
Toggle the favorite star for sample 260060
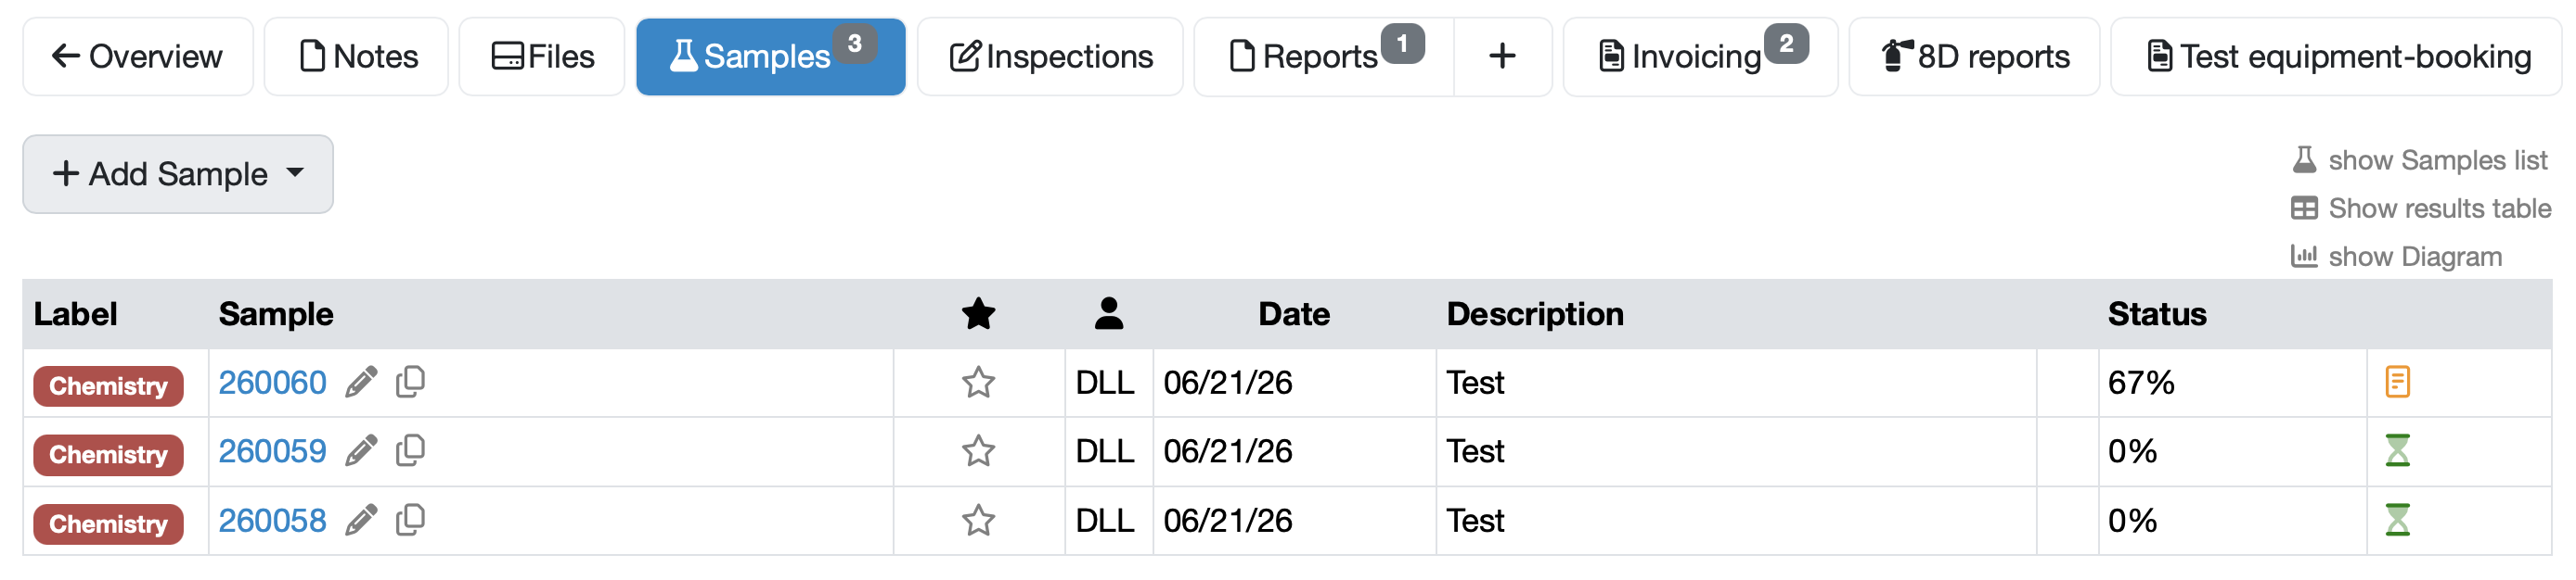tap(978, 383)
